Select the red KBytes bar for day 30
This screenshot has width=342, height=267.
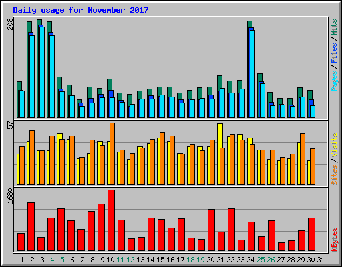tap(312, 234)
